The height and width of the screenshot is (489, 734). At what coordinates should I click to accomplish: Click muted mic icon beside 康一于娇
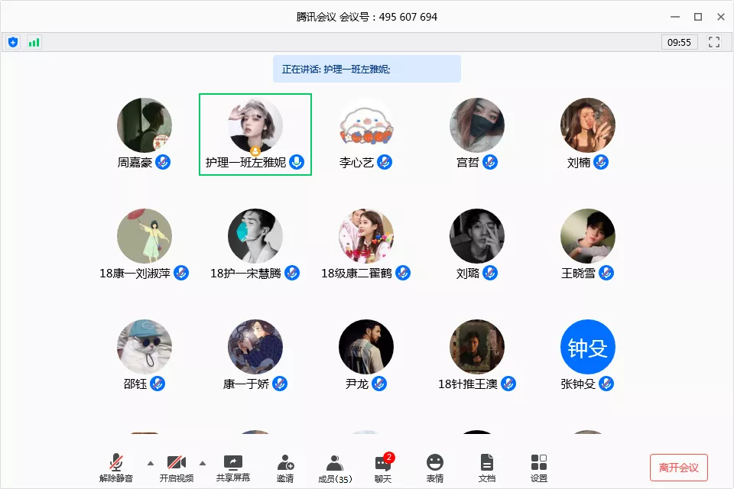click(x=280, y=384)
